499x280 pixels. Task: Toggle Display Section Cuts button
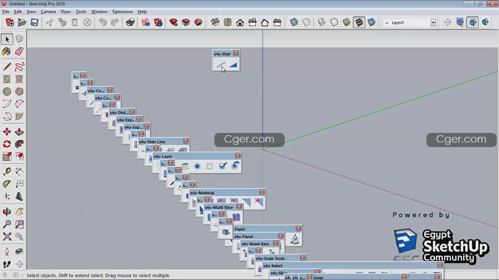[472, 22]
